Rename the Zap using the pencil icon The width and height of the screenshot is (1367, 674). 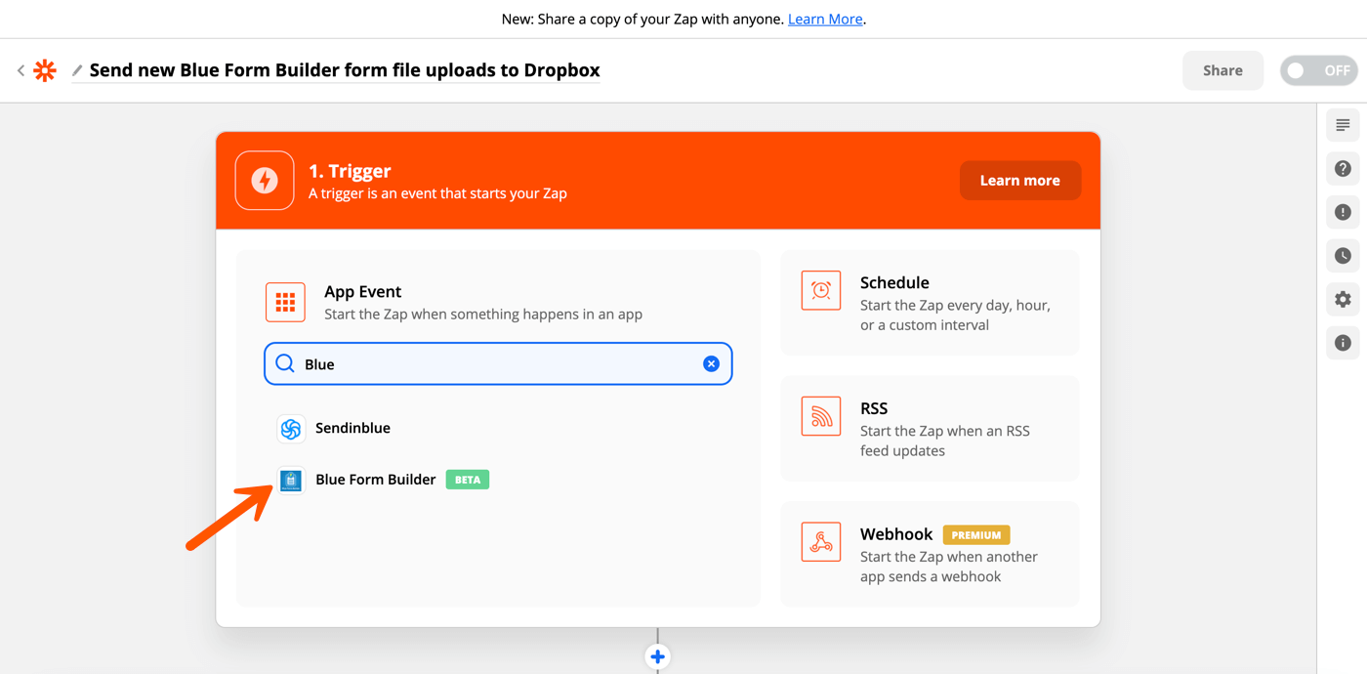click(76, 70)
